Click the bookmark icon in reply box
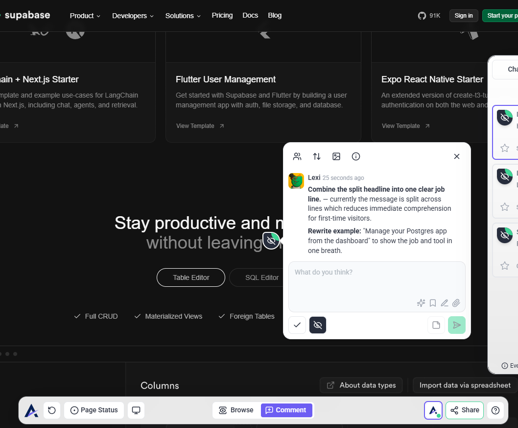The height and width of the screenshot is (428, 518). pyautogui.click(x=433, y=303)
